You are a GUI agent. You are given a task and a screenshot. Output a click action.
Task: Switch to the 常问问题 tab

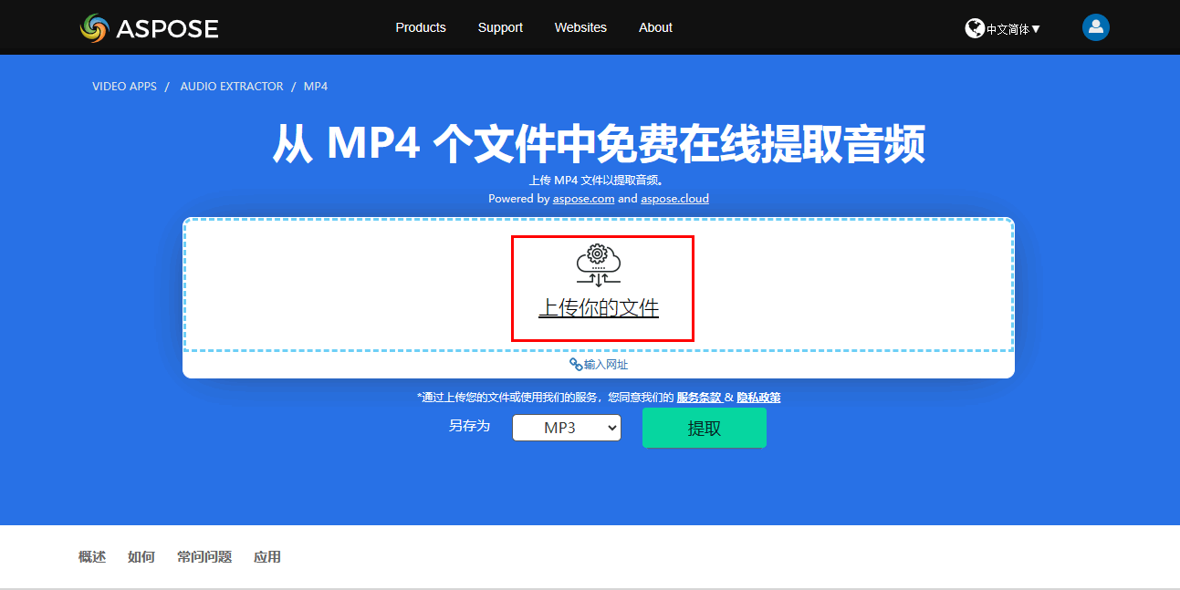204,557
